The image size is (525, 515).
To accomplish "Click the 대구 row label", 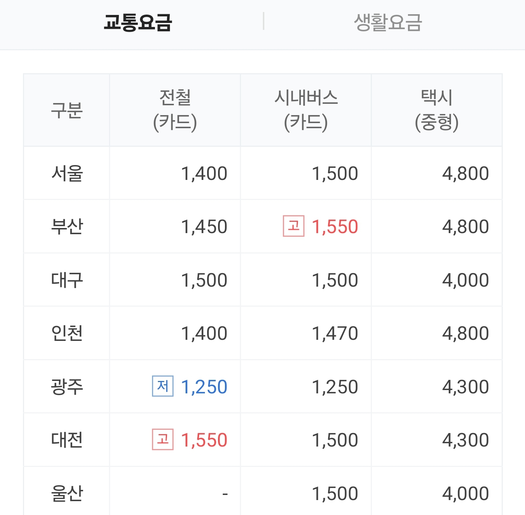I will coord(67,280).
